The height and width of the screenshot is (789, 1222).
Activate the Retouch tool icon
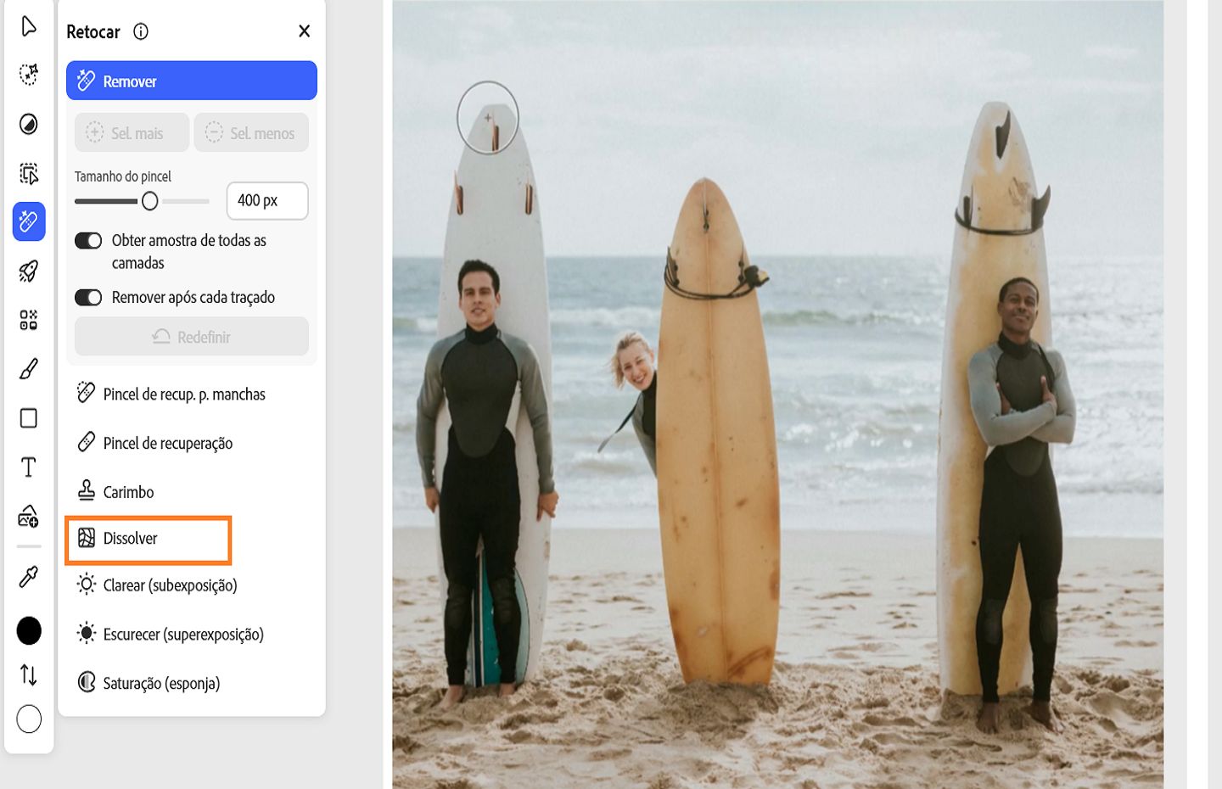tap(28, 222)
